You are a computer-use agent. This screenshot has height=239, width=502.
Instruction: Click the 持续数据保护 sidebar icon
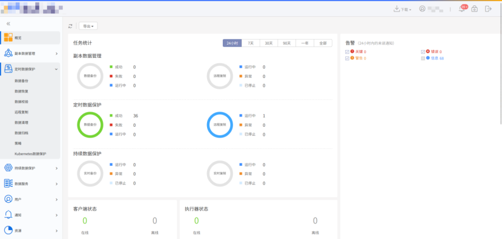tap(8, 168)
